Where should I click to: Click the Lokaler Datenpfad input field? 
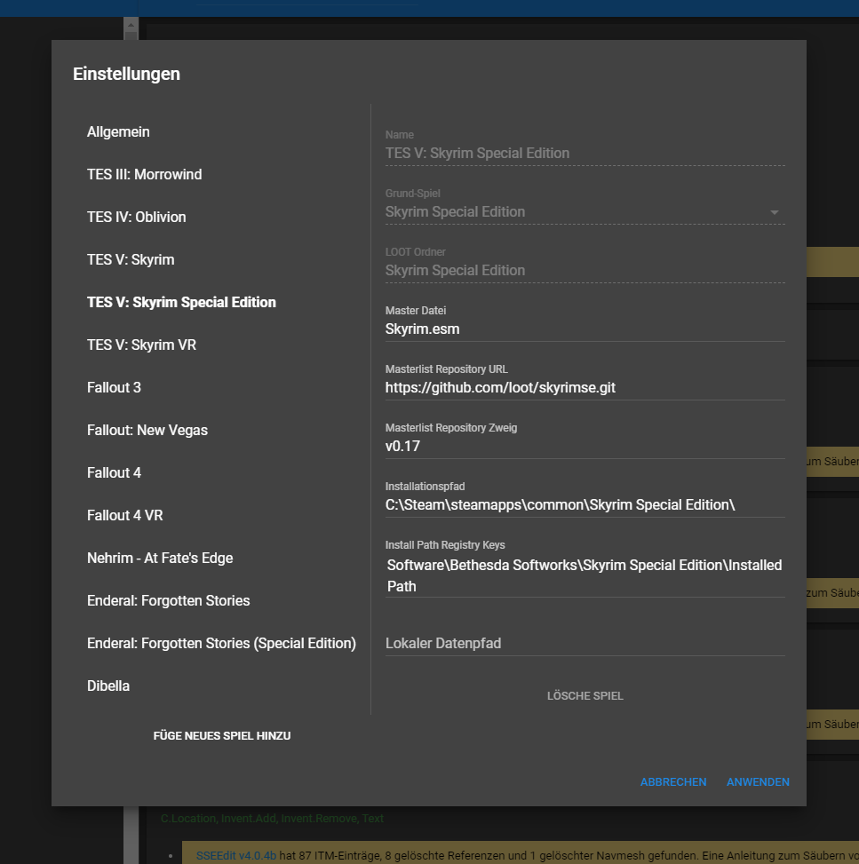(584, 644)
